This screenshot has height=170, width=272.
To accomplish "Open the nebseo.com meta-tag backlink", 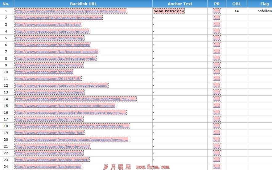I will pyautogui.click(x=49, y=38).
